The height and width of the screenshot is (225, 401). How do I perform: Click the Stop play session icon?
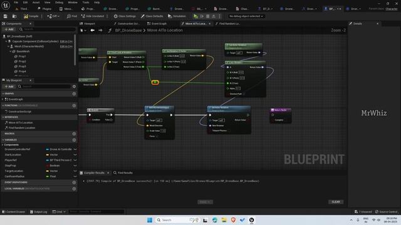(x=207, y=16)
